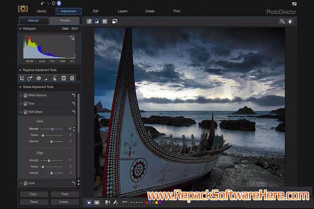
Task: Click the red color label swatch
Action: (147, 202)
